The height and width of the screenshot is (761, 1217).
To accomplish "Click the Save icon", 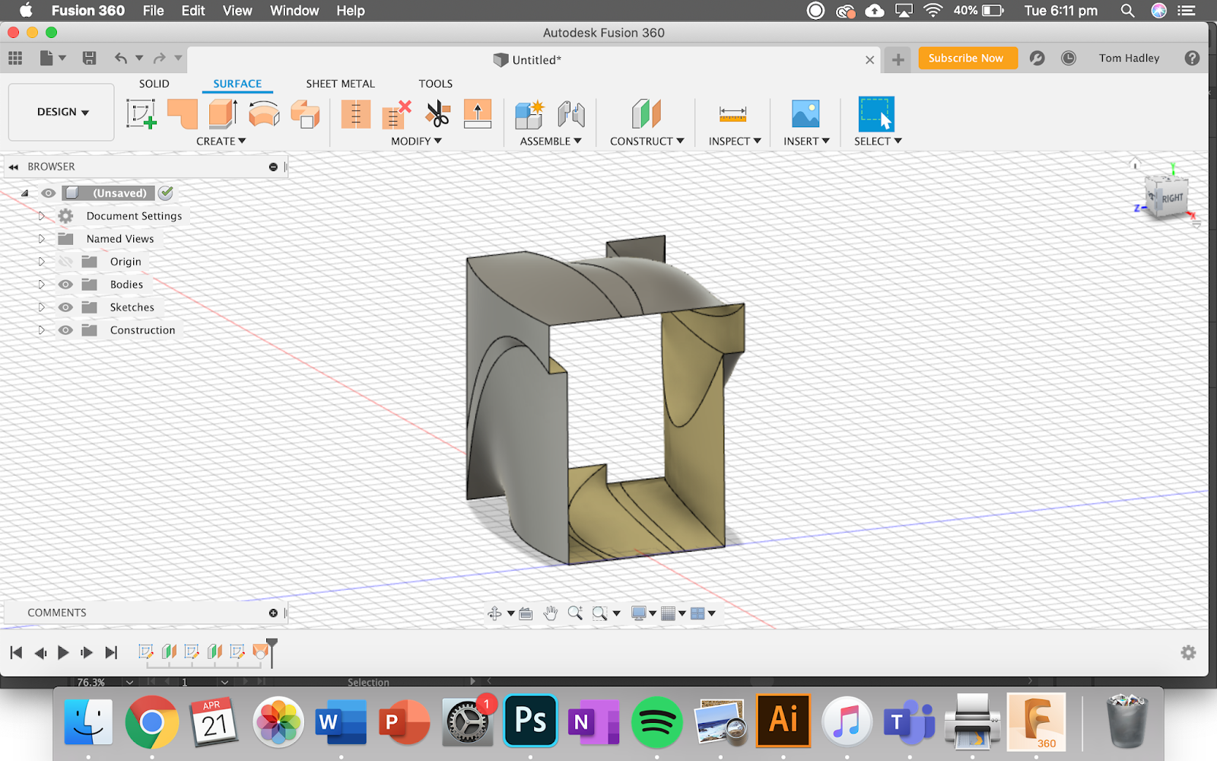I will coord(89,58).
